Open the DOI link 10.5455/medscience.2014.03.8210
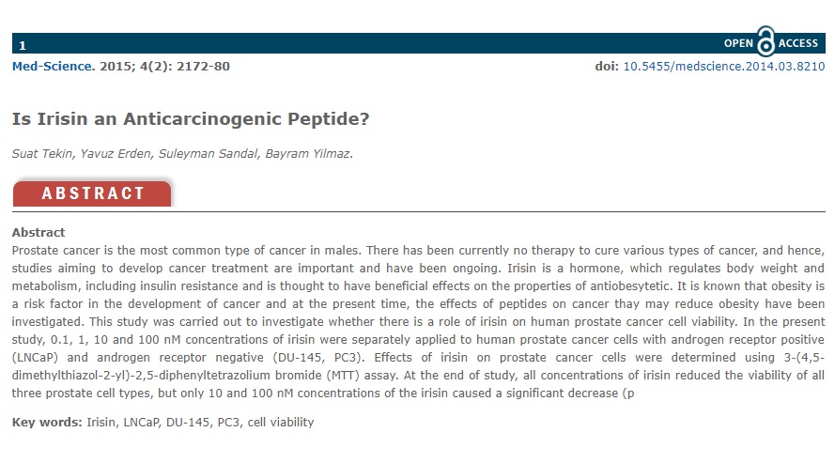This screenshot has height=463, width=835. pos(724,67)
